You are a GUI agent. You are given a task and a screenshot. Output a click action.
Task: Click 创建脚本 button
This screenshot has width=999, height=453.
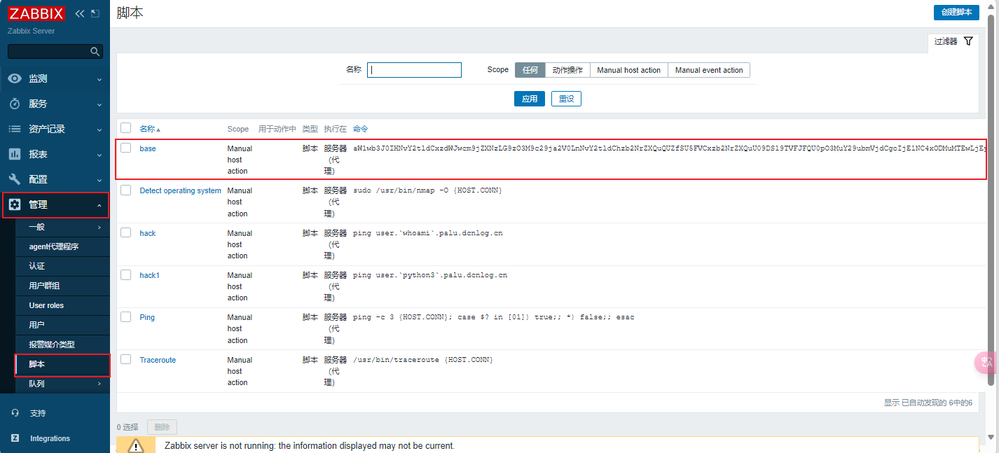[x=956, y=12]
